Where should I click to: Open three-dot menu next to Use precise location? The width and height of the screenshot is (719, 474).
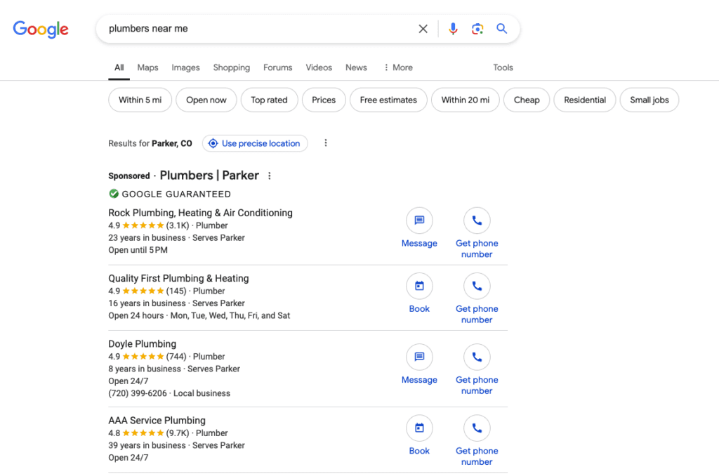click(x=326, y=143)
